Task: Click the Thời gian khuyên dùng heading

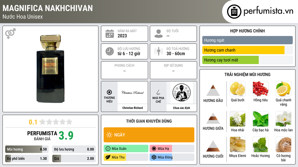Action: click(149, 121)
